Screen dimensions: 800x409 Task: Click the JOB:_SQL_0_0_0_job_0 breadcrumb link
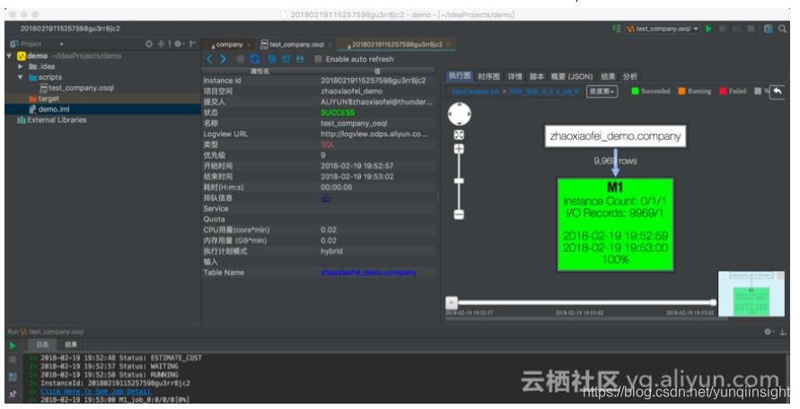[543, 91]
